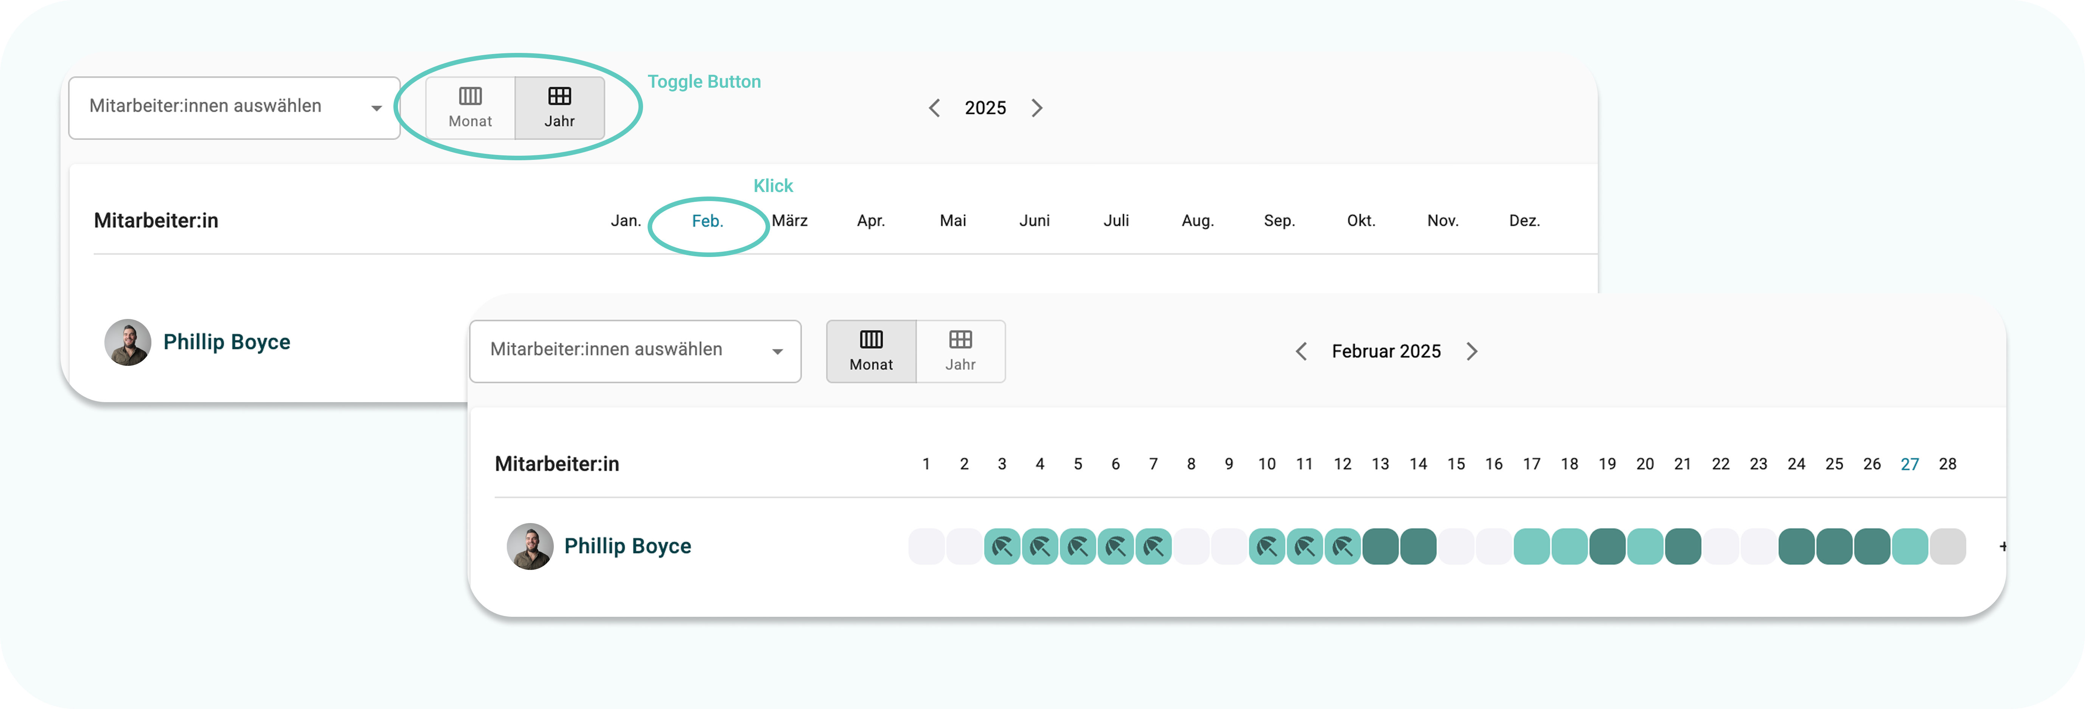Viewport: 2085px width, 709px height.
Task: Click vacation umbrella icon on February 12
Action: (1343, 547)
